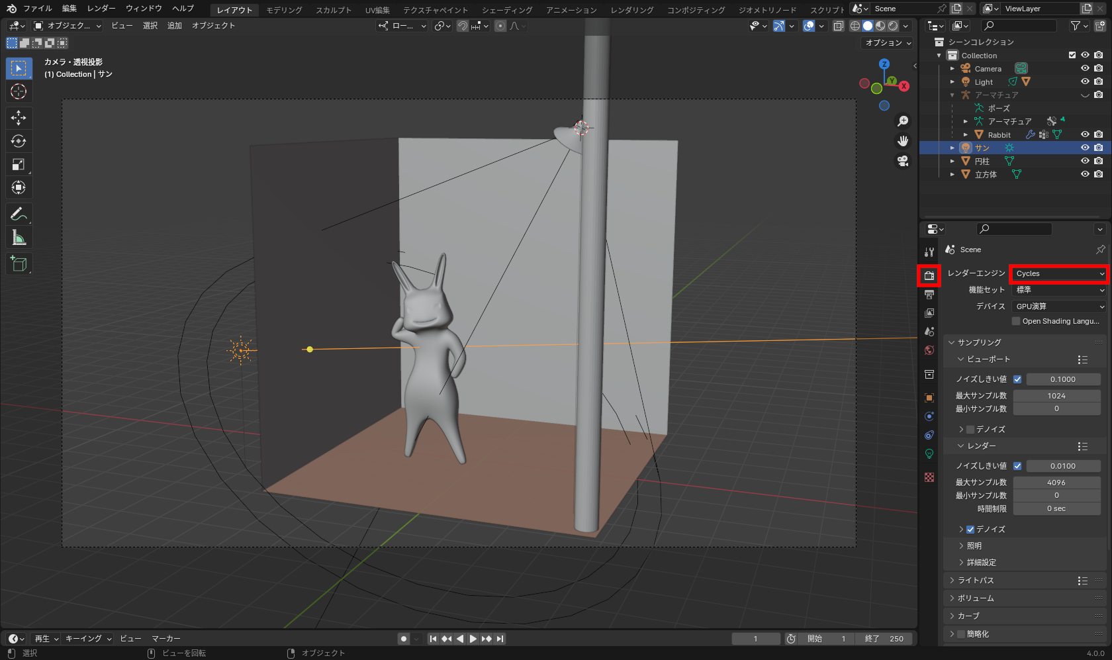Open the timeline キーイング popover
Screen dimensions: 1112x660
[x=88, y=639]
